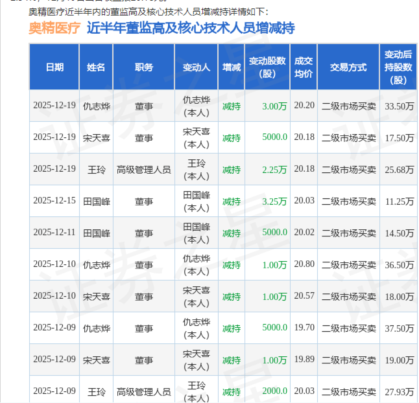This screenshot has height=403, width=419.
Task: Select the average price 20.57
Action: click(x=304, y=296)
